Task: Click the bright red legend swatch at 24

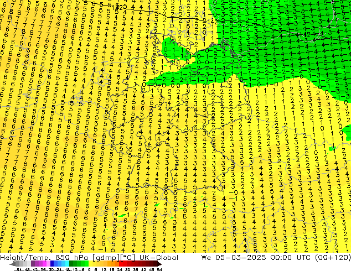Action: [x=121, y=263]
